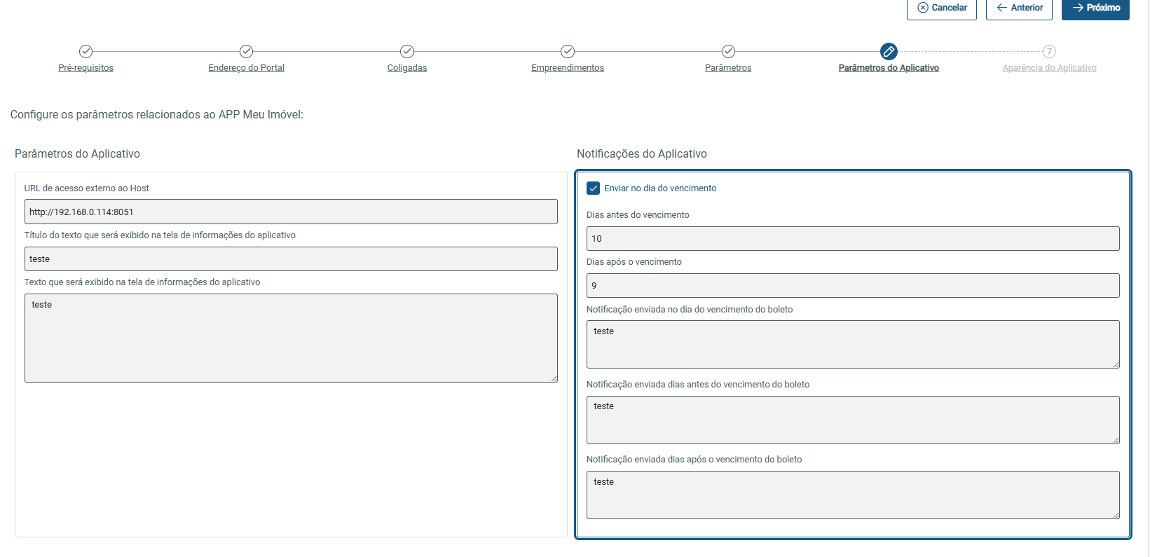1150x557 pixels.
Task: Toggle Enviar no dia do vencimento checkbox
Action: coord(594,188)
